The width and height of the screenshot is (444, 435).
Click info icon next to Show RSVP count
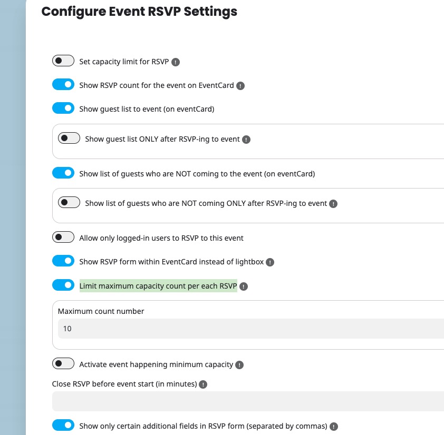[x=240, y=86]
